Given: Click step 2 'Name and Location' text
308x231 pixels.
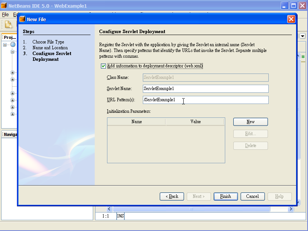Looking at the screenshot, I should click(x=50, y=48).
